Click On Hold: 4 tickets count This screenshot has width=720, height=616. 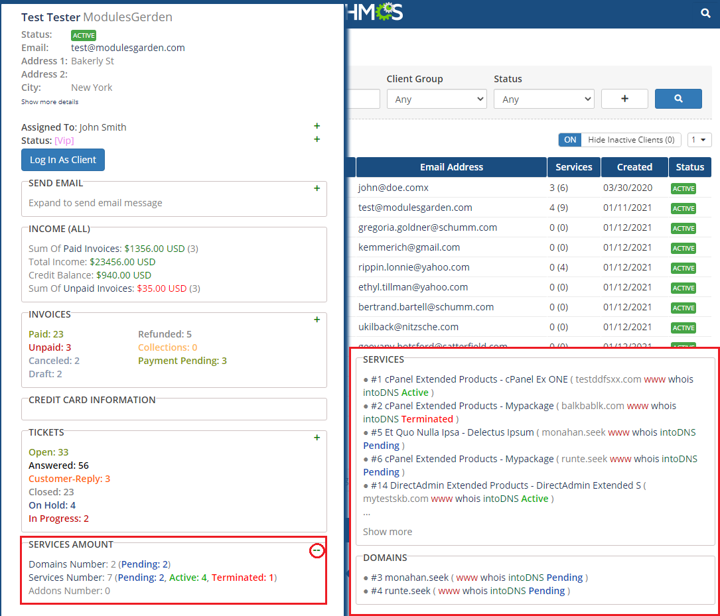click(52, 505)
